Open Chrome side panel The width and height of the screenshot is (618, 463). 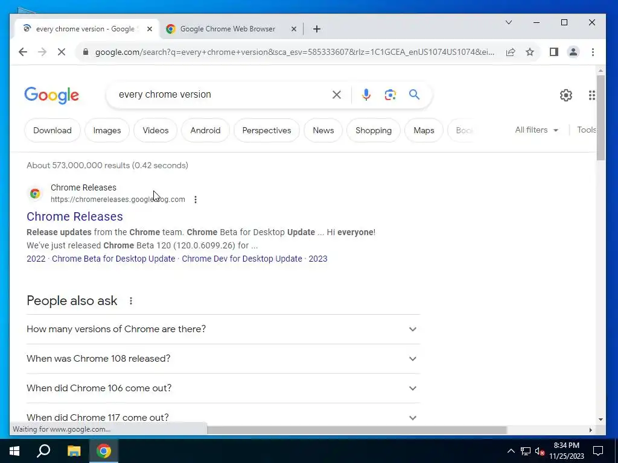554,52
